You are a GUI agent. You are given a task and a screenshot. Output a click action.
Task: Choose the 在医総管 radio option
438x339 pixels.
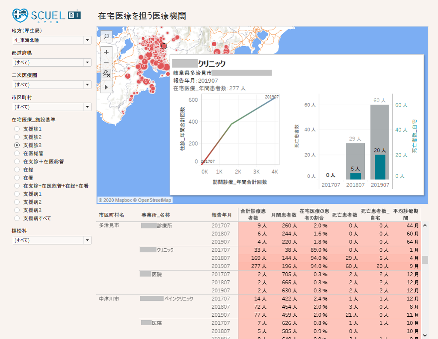point(17,153)
